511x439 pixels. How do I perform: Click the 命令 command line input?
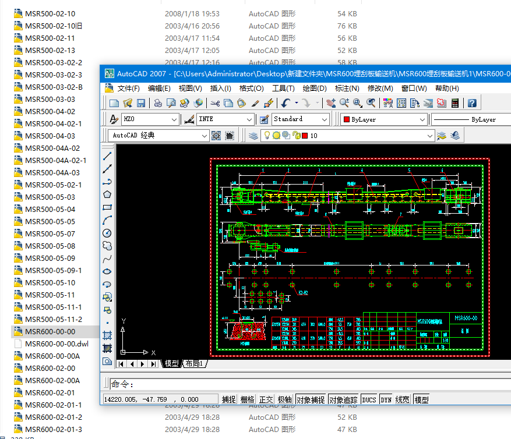point(291,384)
